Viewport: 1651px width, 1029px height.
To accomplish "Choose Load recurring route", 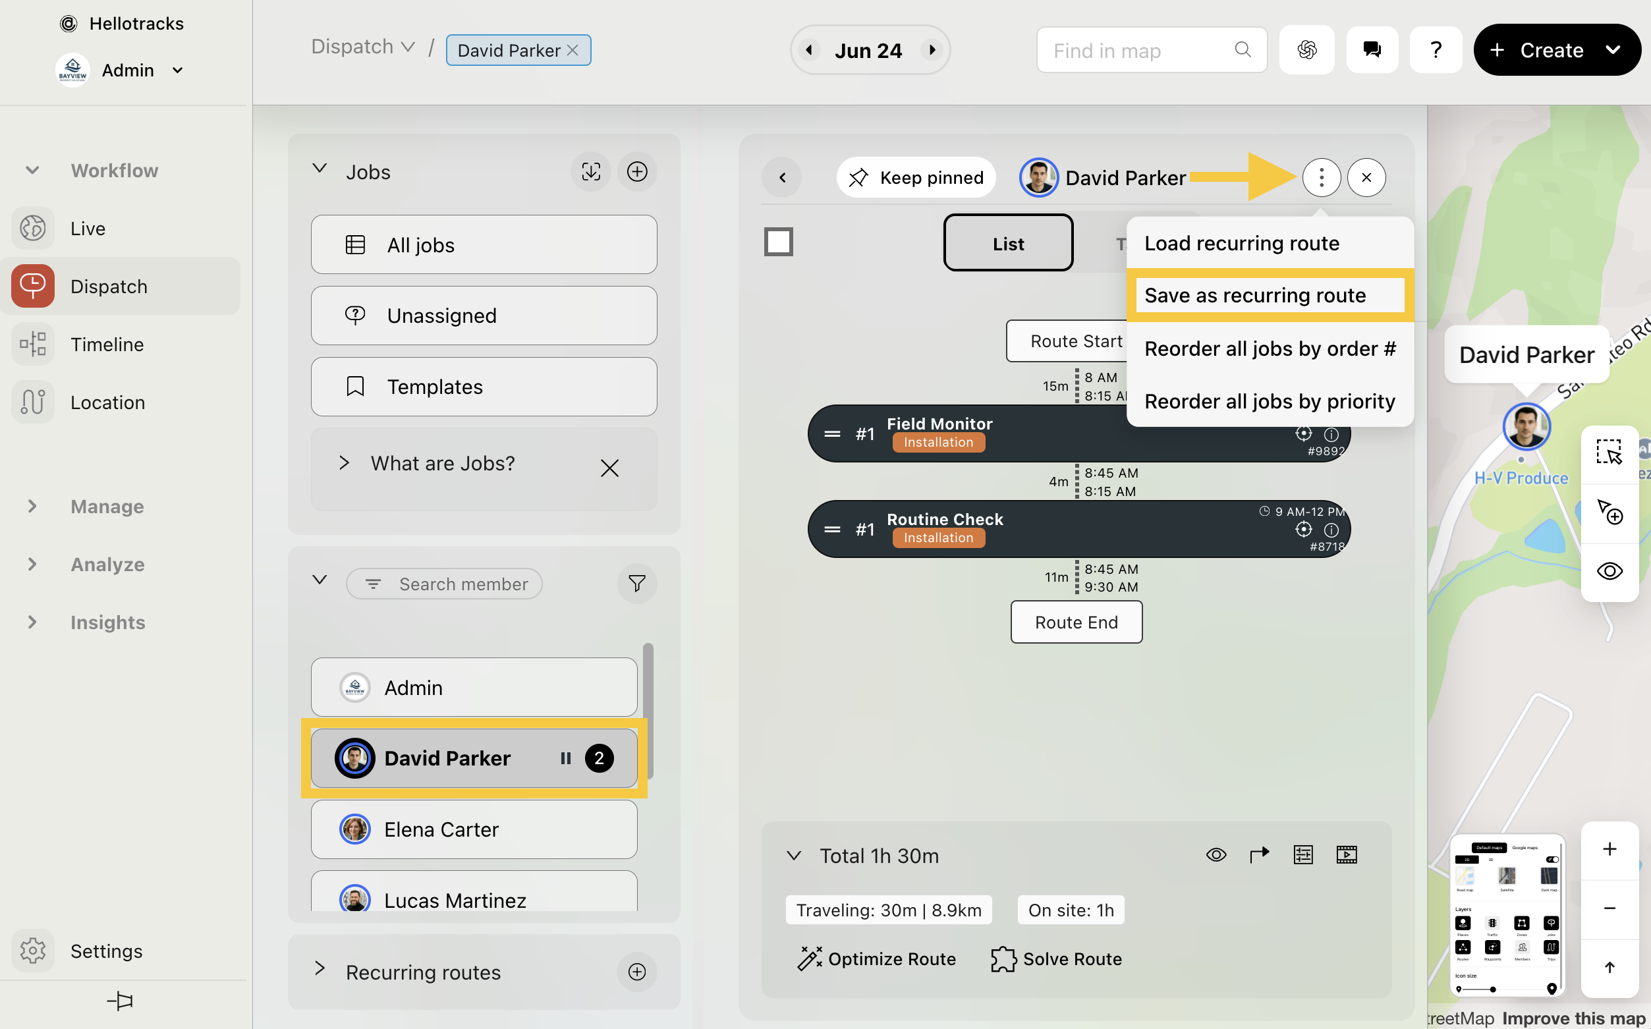I will pyautogui.click(x=1271, y=243).
